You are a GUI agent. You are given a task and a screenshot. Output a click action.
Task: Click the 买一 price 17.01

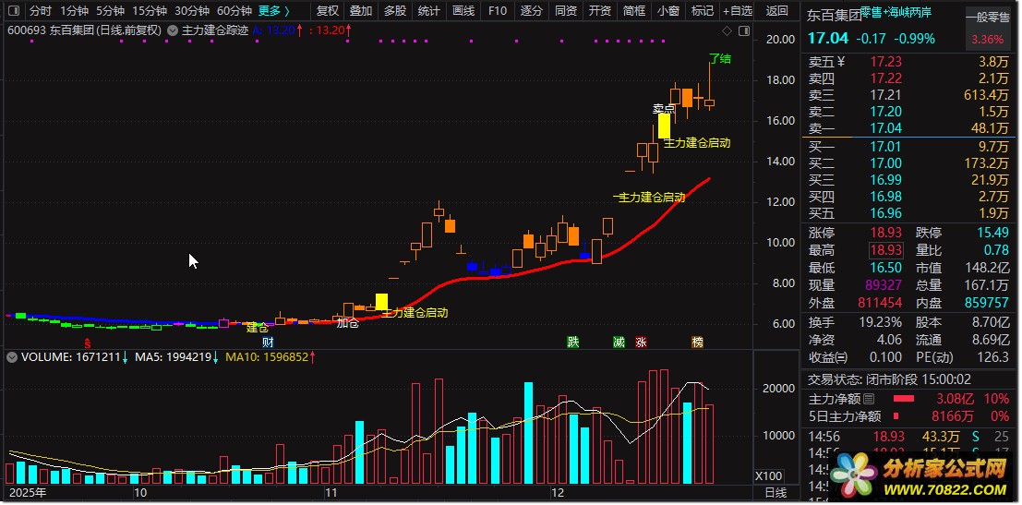[x=886, y=147]
